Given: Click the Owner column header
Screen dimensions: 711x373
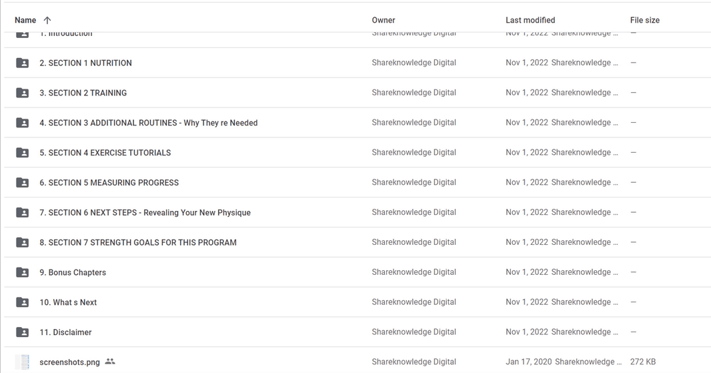Looking at the screenshot, I should [383, 20].
